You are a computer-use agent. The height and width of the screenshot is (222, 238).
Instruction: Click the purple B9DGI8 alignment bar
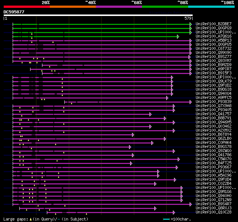click(x=92, y=90)
